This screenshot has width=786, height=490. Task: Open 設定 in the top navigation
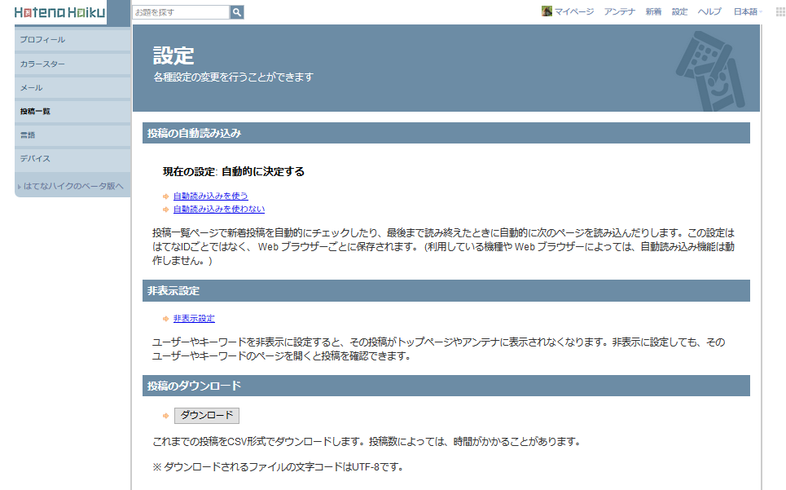(x=680, y=11)
